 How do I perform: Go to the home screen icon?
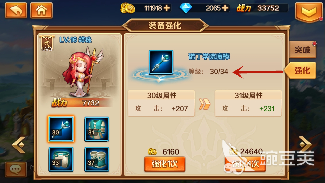coord(41,10)
